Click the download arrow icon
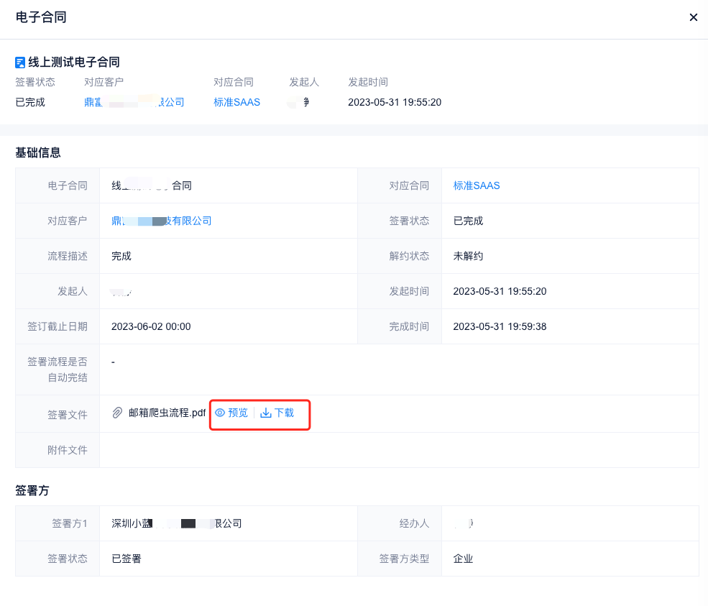The height and width of the screenshot is (606, 708). [x=266, y=413]
